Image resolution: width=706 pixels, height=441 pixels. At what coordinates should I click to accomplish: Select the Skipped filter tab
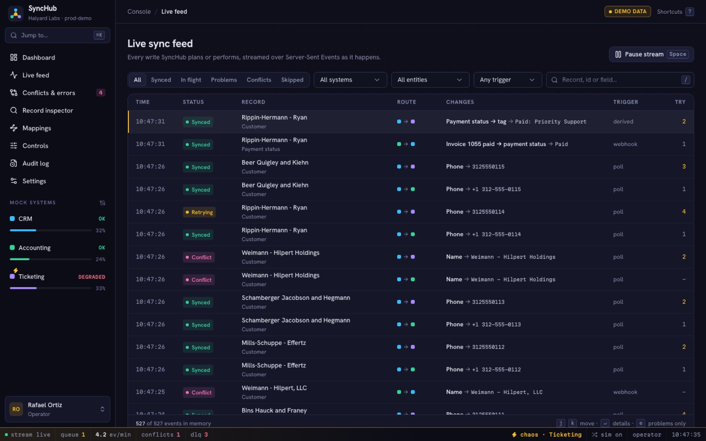pos(292,80)
